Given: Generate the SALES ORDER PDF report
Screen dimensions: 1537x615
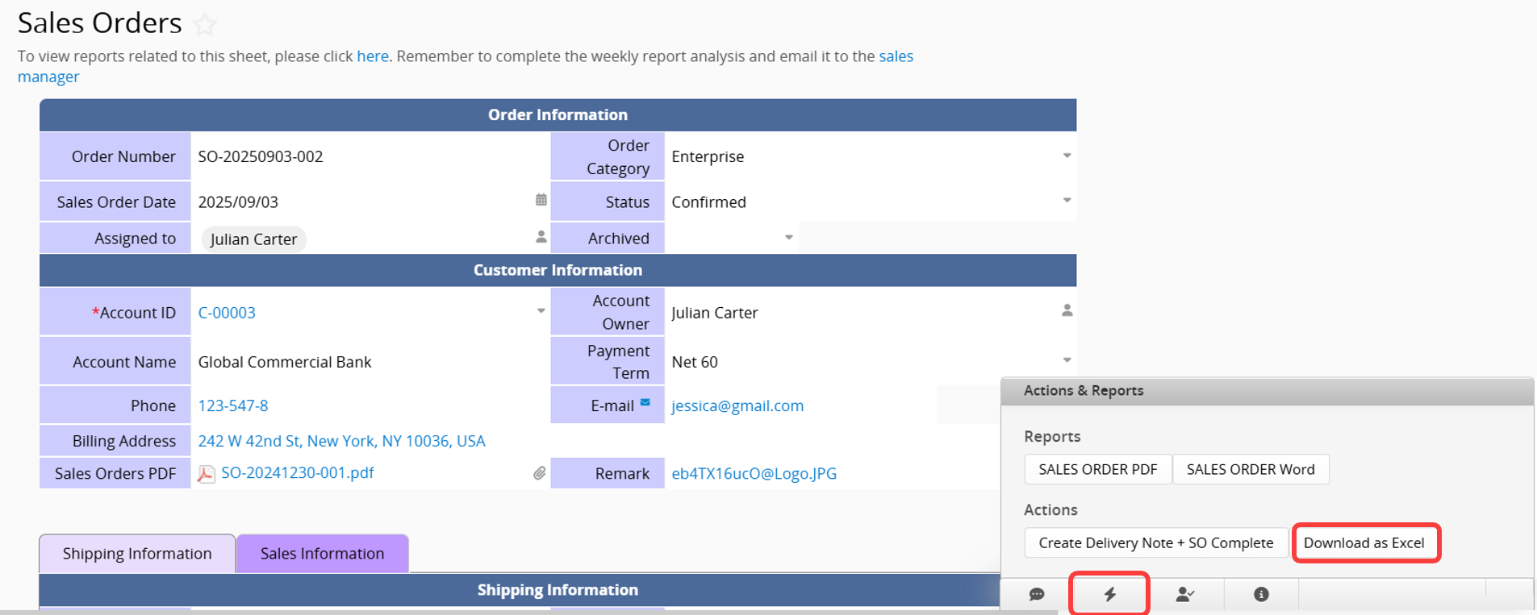Looking at the screenshot, I should [x=1097, y=469].
